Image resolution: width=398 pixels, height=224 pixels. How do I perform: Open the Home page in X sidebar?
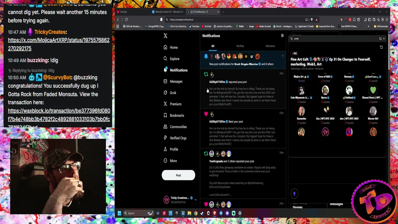[171, 47]
